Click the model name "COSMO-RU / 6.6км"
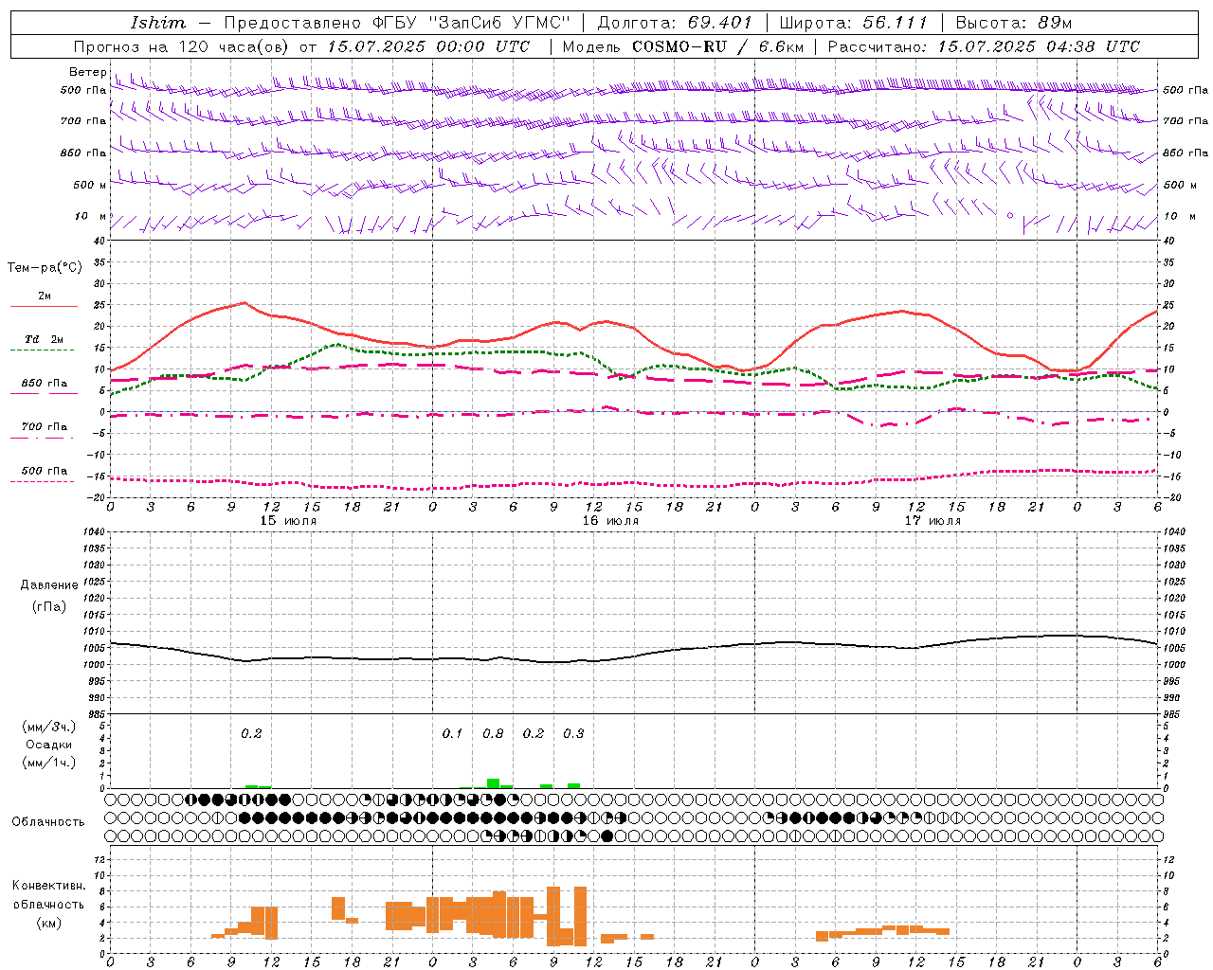 click(x=718, y=46)
